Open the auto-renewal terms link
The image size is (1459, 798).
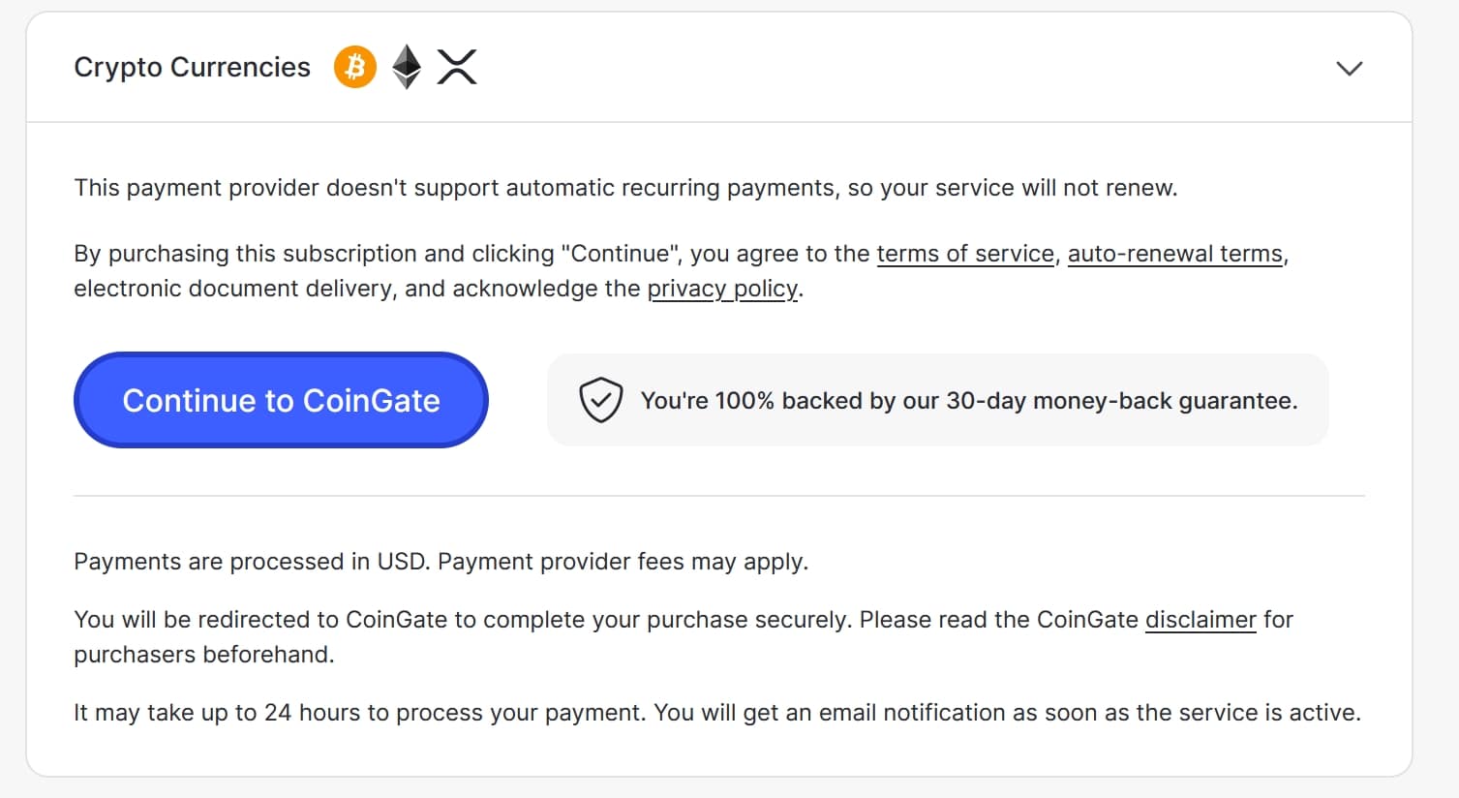[1175, 254]
